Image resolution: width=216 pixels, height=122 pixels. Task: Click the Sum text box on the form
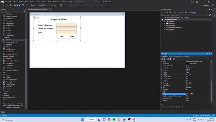pyautogui.click(x=66, y=33)
